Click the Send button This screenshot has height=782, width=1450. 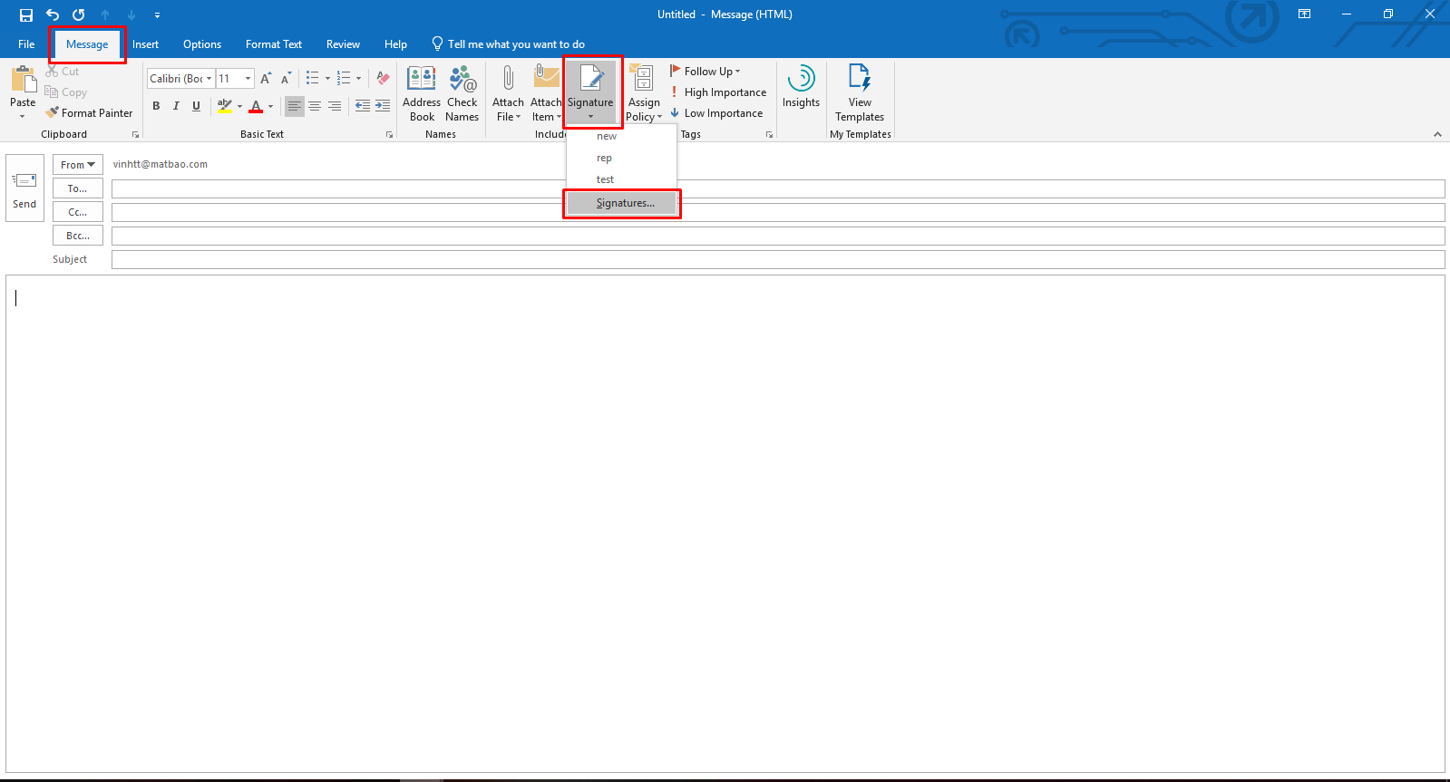click(24, 188)
